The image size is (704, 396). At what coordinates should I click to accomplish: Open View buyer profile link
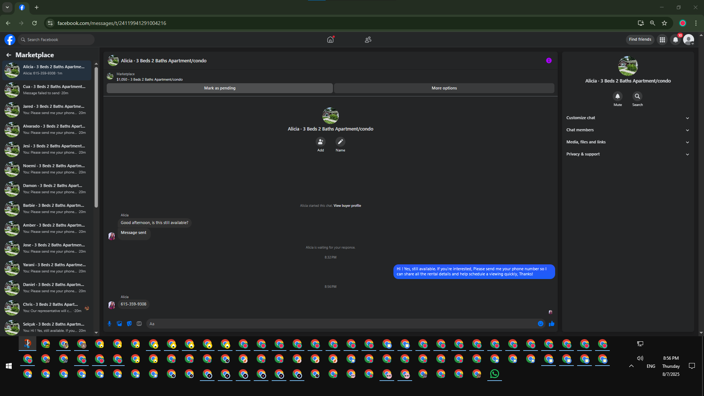[x=347, y=206]
